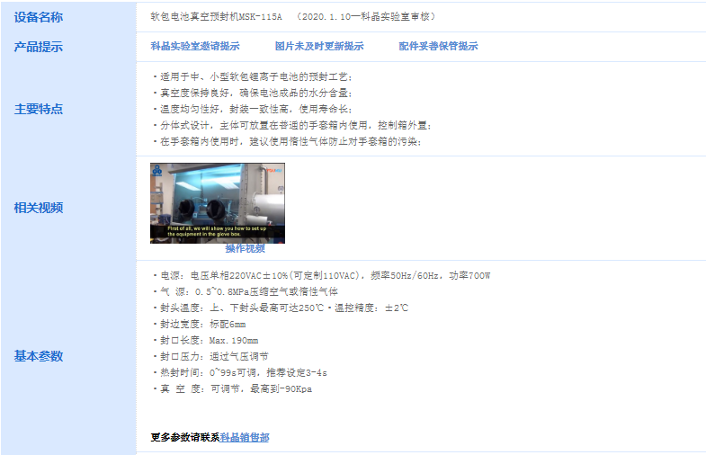Open the 科晶实验室邀请提示 link

point(195,46)
